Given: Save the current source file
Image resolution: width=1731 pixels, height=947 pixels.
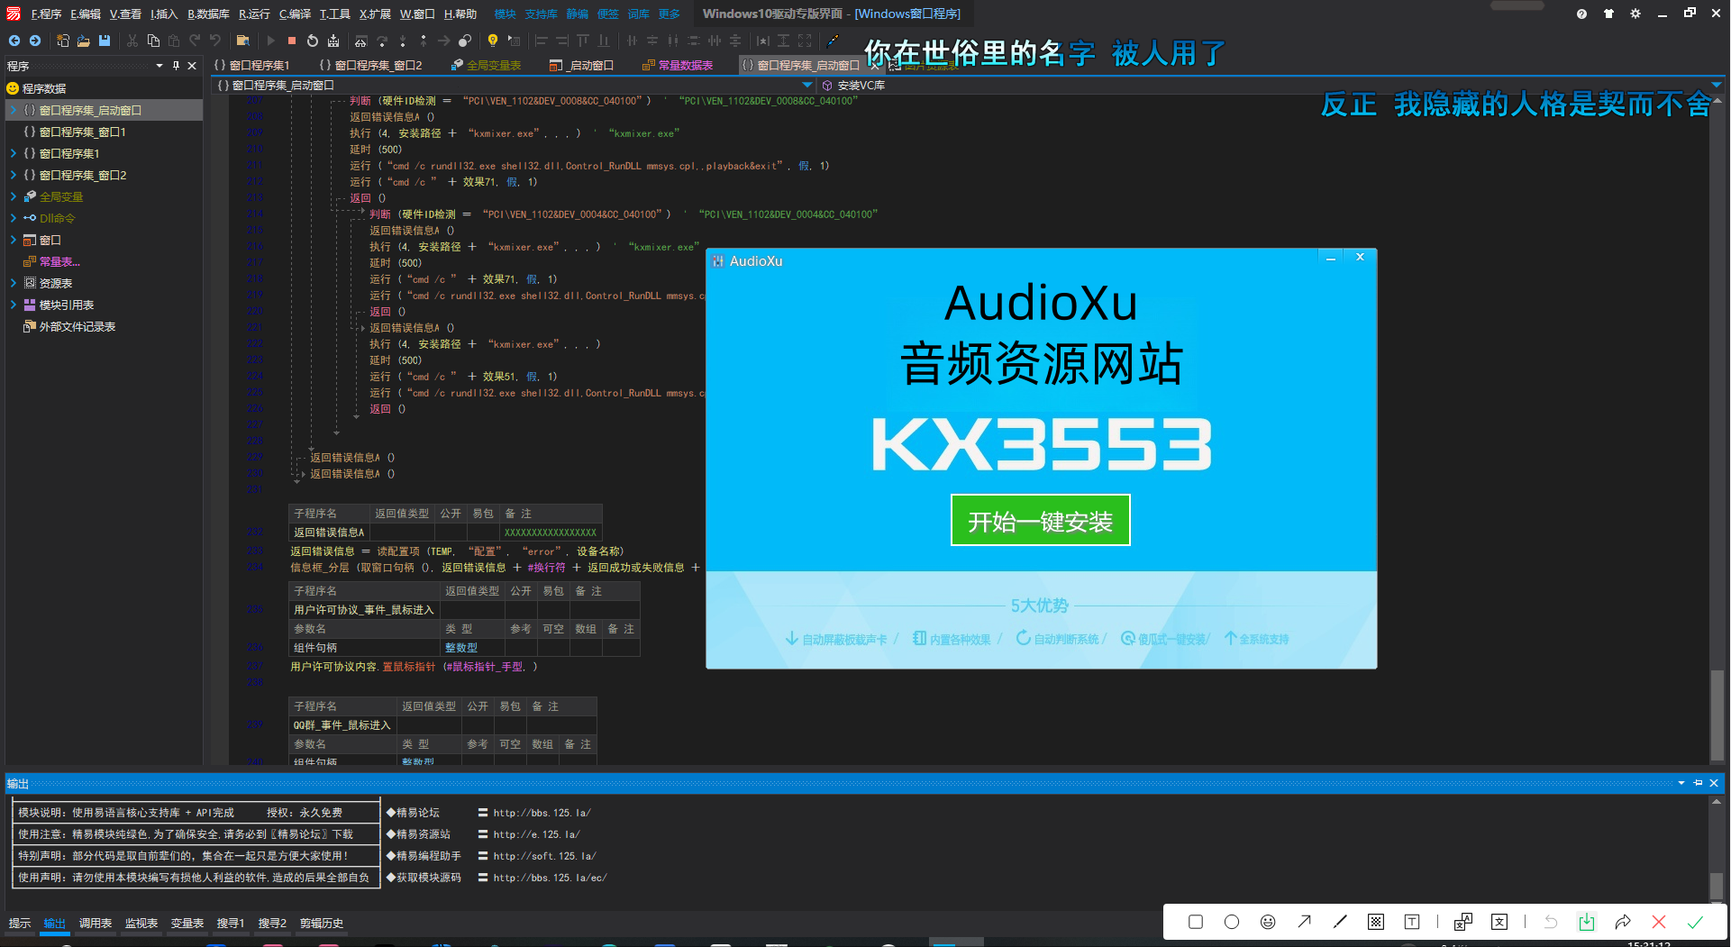Looking at the screenshot, I should [x=104, y=41].
